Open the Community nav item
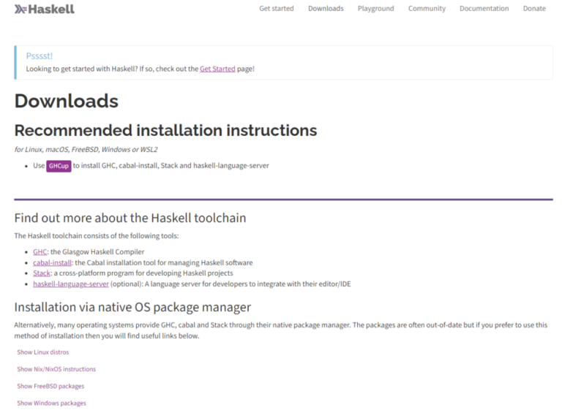 [427, 9]
